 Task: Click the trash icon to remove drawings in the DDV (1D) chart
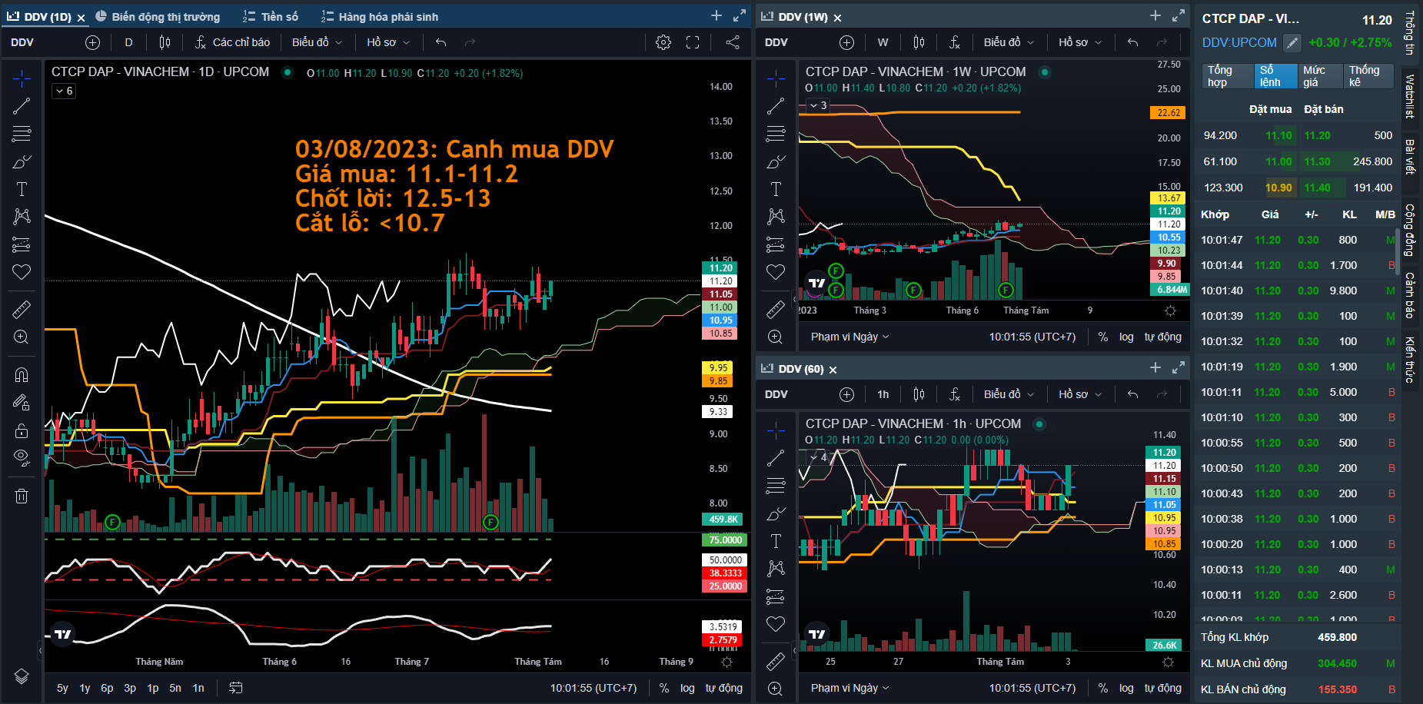point(22,496)
